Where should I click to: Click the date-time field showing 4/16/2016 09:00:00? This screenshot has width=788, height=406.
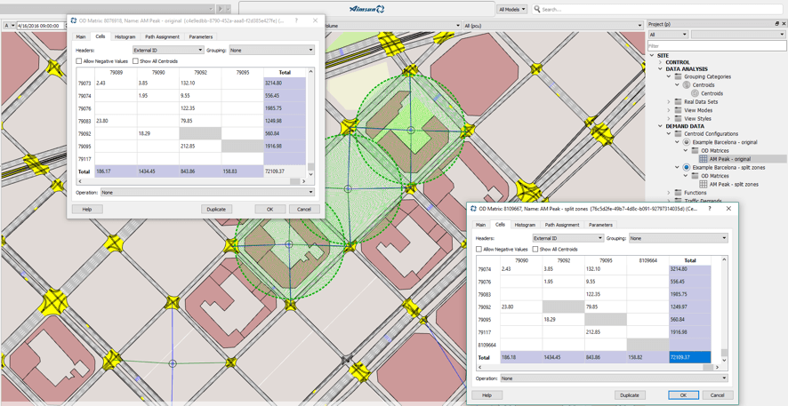42,25
